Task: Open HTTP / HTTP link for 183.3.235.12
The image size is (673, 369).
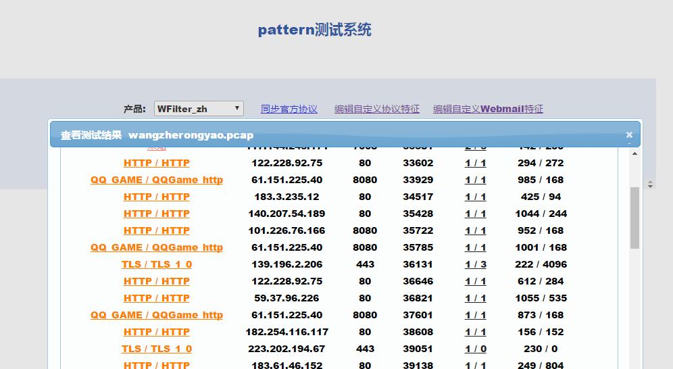Action: [x=157, y=197]
